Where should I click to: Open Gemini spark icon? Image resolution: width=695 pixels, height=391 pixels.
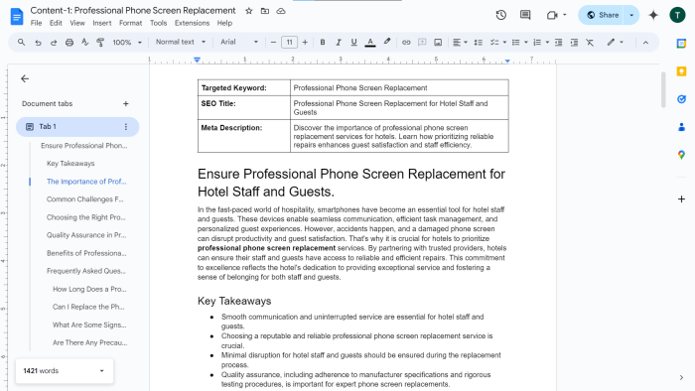coord(653,15)
